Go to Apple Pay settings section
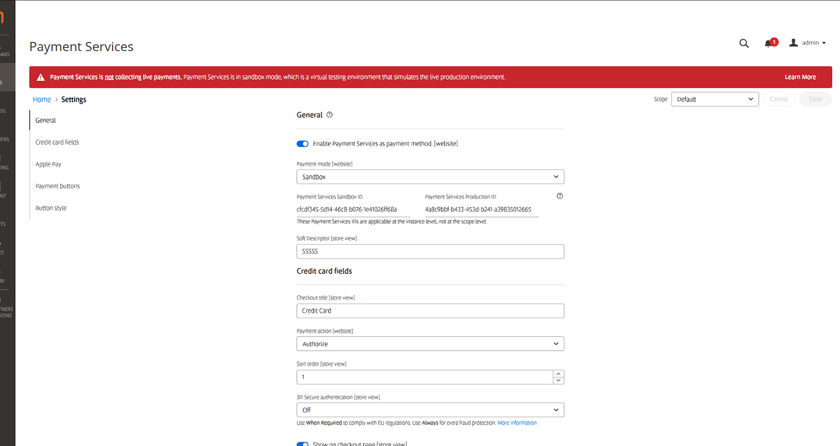The height and width of the screenshot is (446, 840). 48,164
